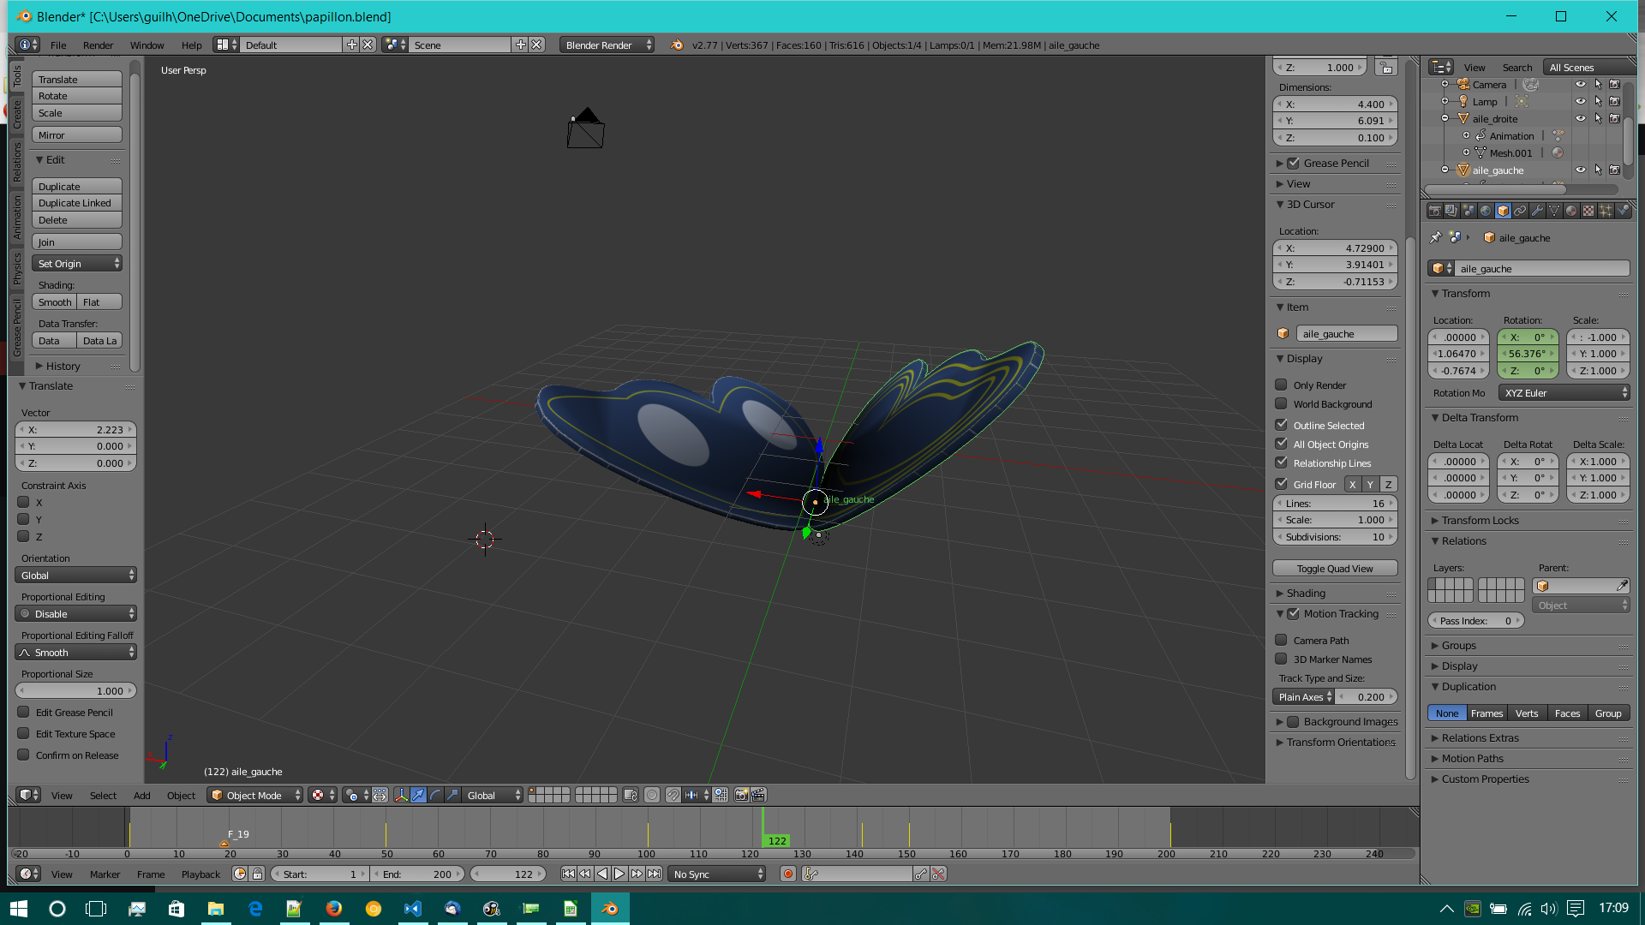Open the Set Origin dropdown

77,264
